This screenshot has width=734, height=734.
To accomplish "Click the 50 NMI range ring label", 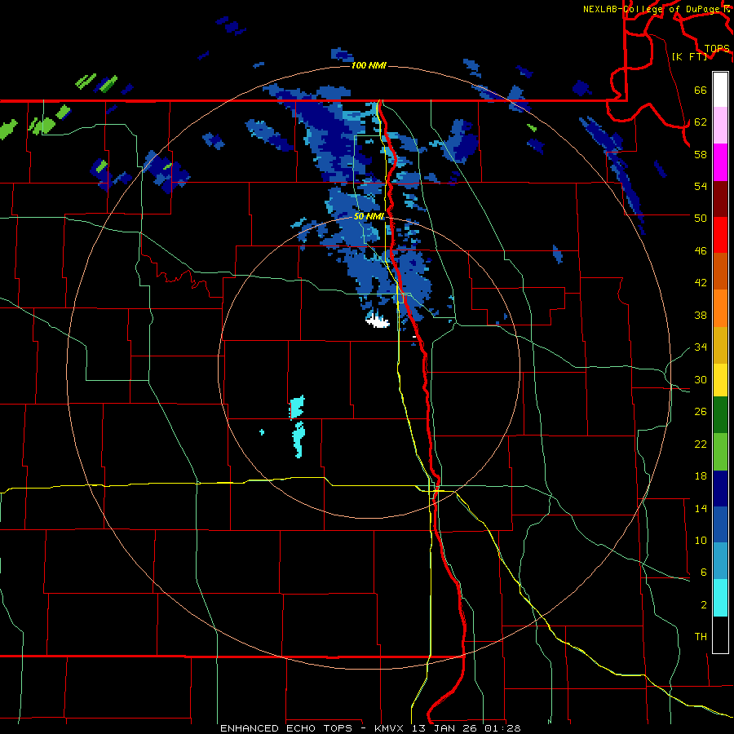I will tap(369, 216).
